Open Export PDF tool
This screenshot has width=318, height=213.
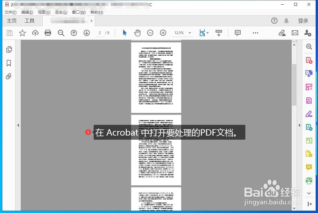(x=309, y=73)
